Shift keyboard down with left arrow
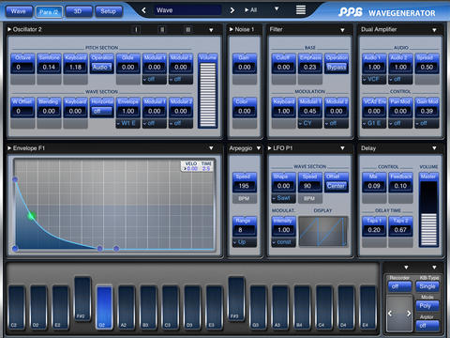This screenshot has height=338, width=450. [390, 313]
